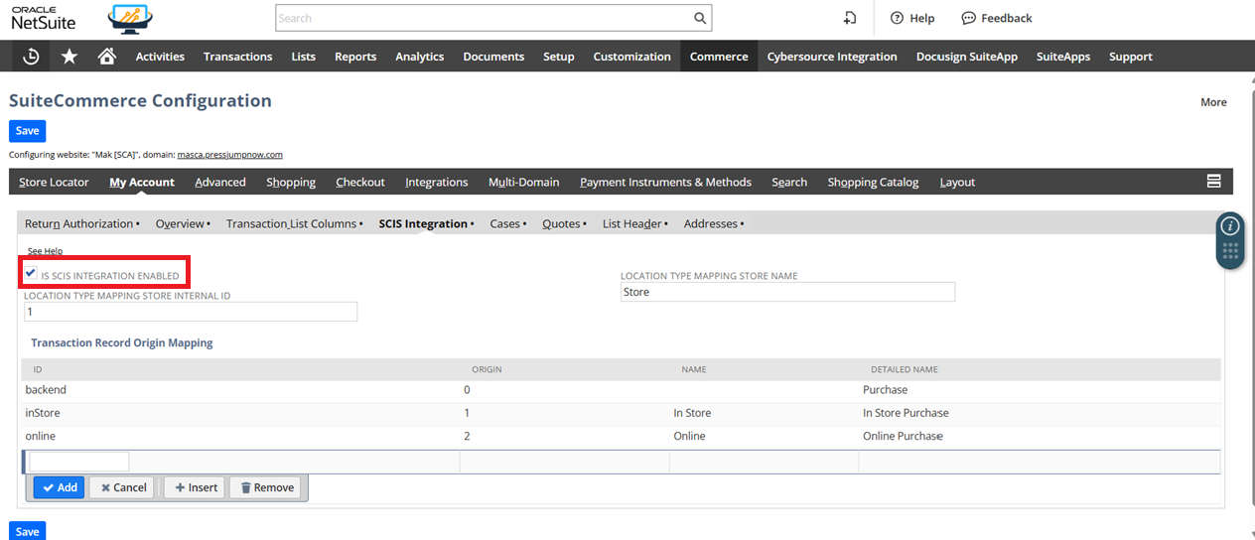The height and width of the screenshot is (540, 1255).
Task: Open the Activities menu
Action: pos(160,57)
